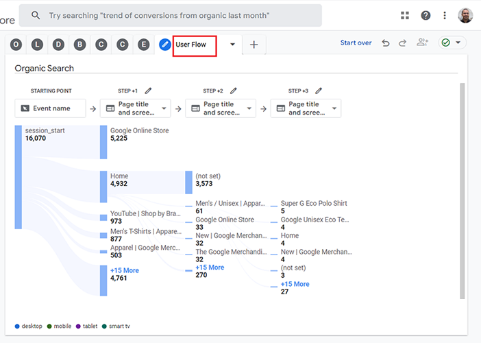Switch to the tab labeled O
The width and height of the screenshot is (481, 343).
coord(16,45)
